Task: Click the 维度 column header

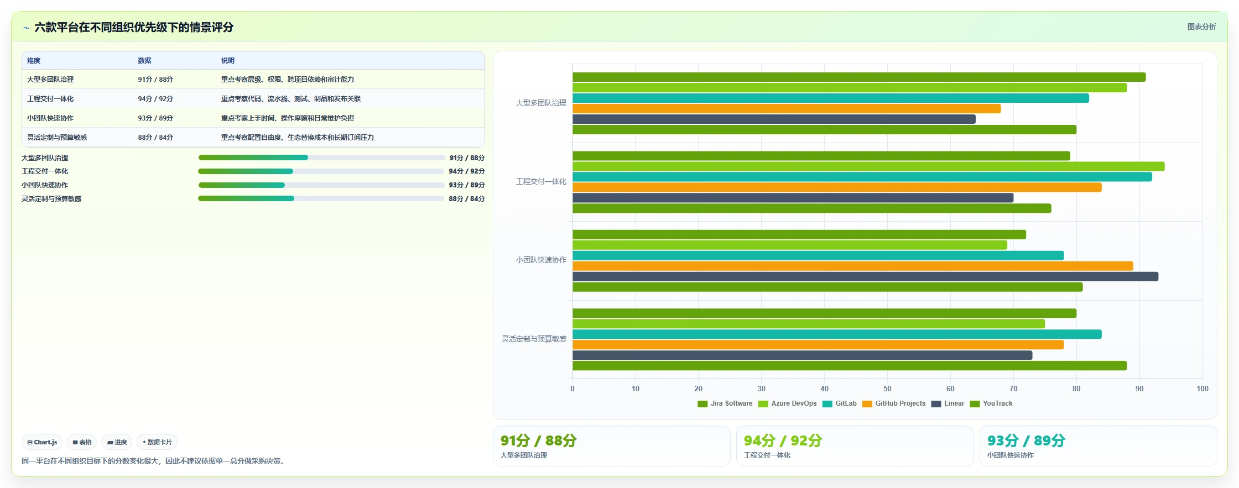Action: (x=34, y=61)
